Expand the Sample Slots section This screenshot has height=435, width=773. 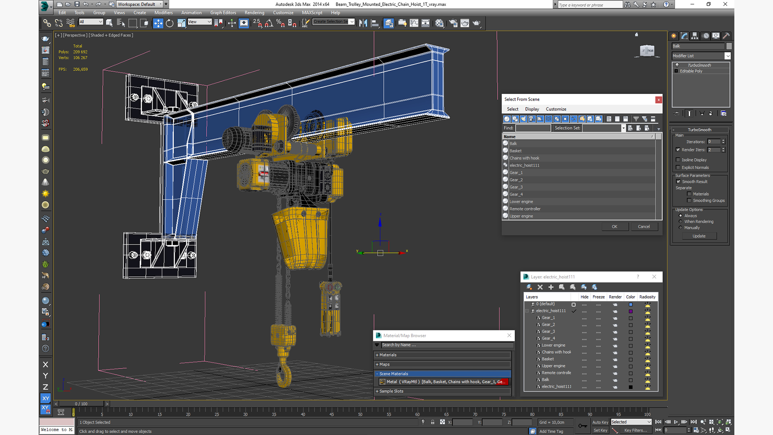click(x=443, y=391)
